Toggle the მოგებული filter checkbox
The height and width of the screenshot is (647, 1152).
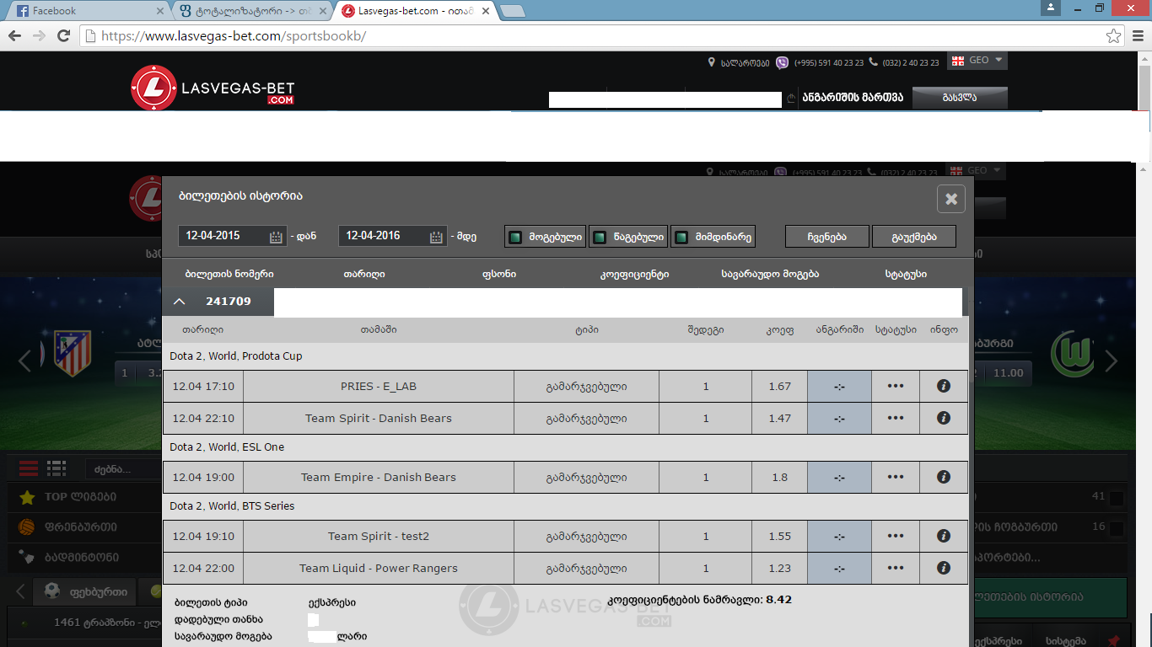[516, 238]
